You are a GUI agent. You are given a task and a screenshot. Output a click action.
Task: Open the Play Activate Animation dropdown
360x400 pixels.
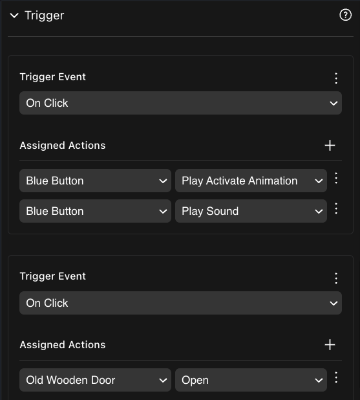(x=251, y=181)
